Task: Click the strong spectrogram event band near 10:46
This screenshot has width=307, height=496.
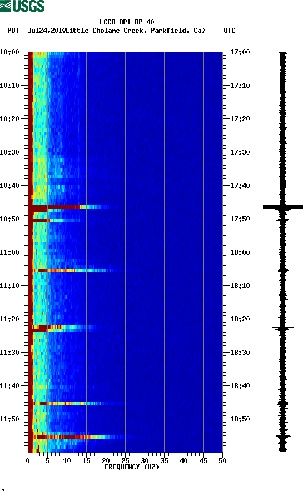Action: point(73,207)
